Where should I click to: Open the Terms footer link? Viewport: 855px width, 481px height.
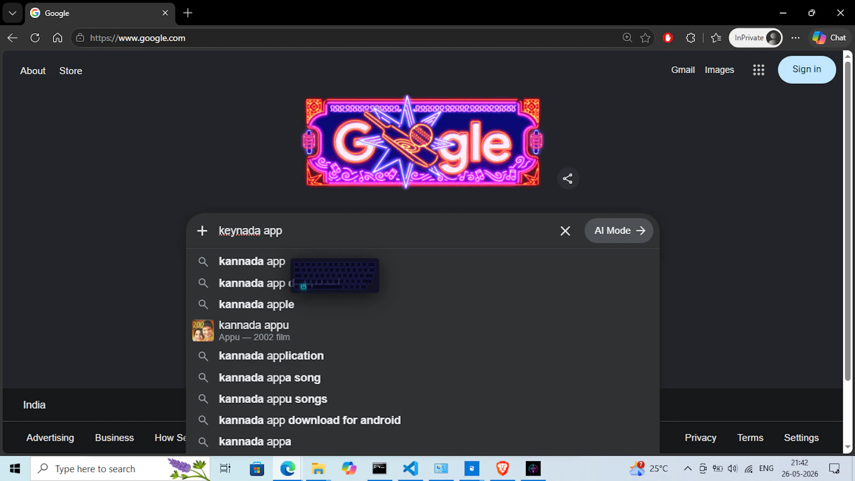pos(750,438)
